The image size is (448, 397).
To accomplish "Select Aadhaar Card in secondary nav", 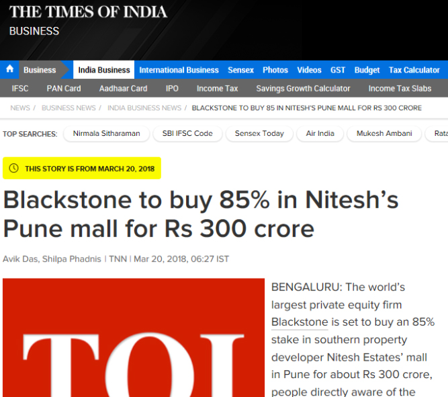I will click(x=123, y=88).
